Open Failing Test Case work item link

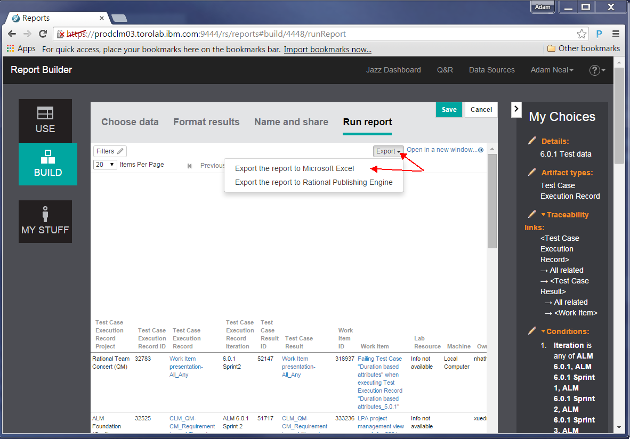click(x=379, y=383)
